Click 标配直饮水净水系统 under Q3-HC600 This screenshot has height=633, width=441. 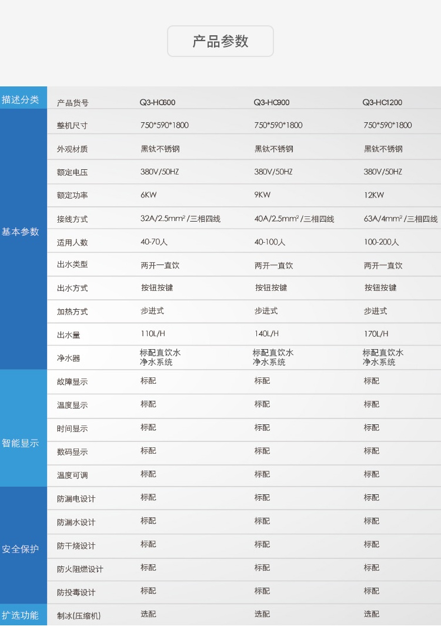[160, 357]
